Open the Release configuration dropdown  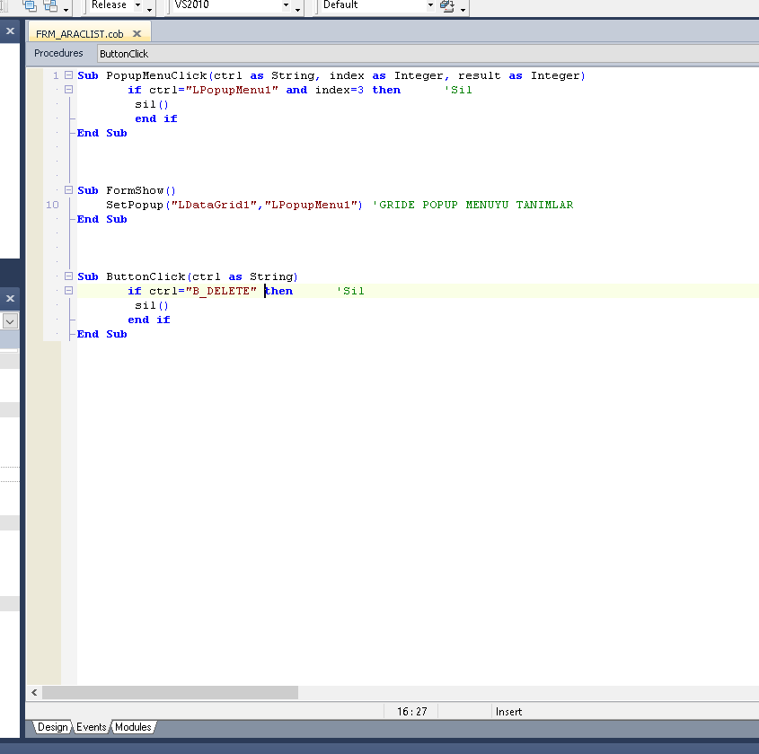click(x=137, y=5)
